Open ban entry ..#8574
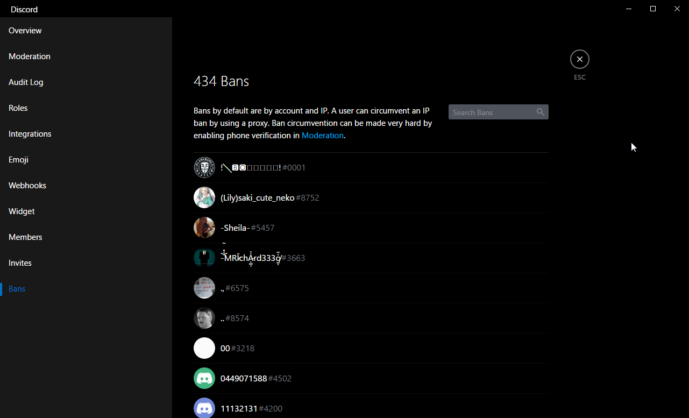The image size is (689, 418). pos(371,318)
